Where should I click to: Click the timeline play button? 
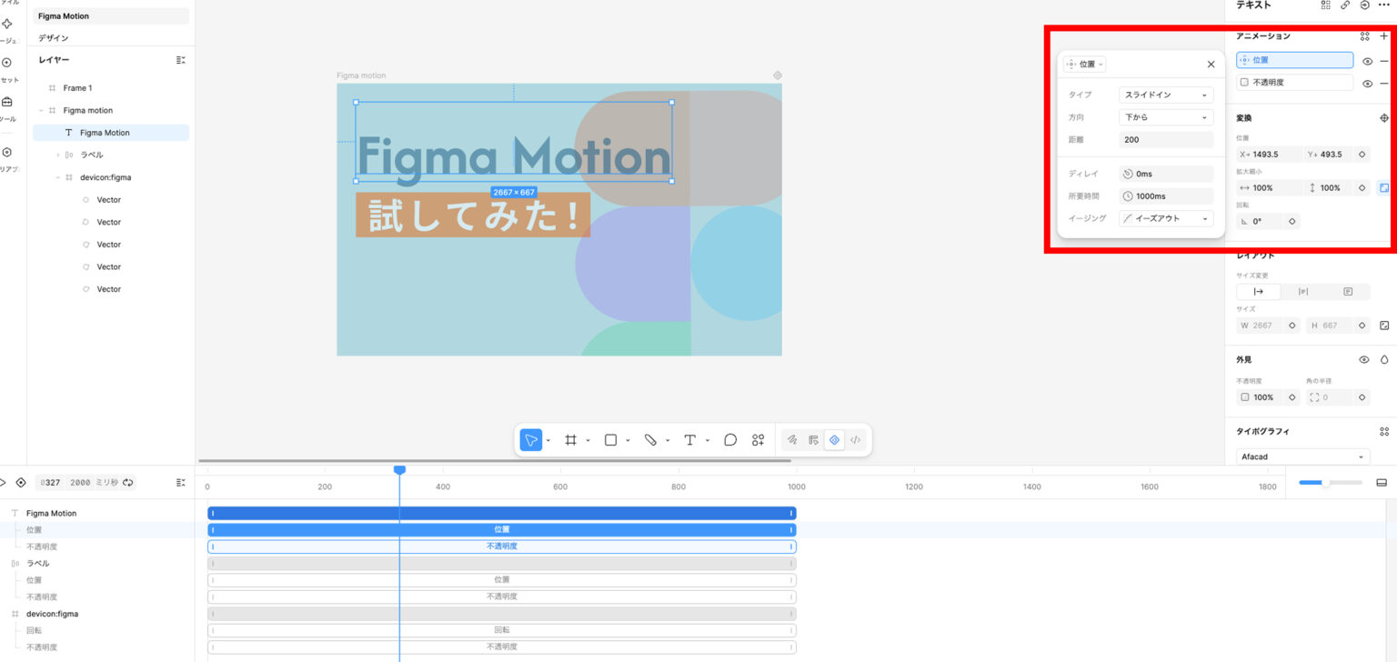click(3, 482)
